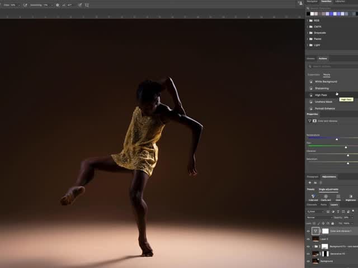Open the adjustment Presets section

pos(311,189)
